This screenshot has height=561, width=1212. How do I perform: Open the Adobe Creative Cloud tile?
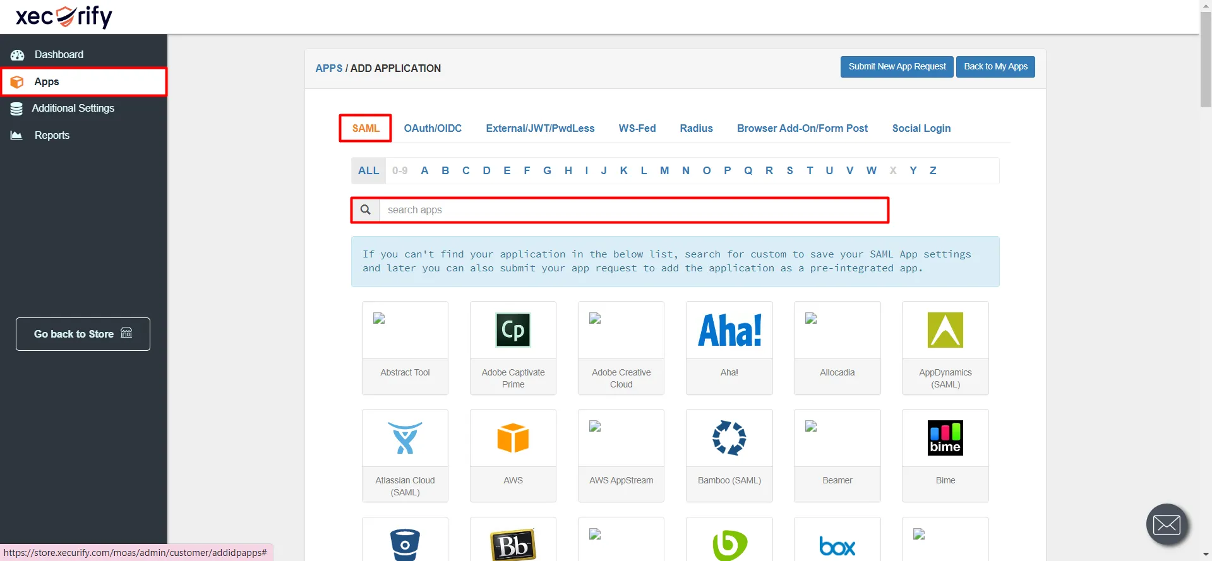621,348
